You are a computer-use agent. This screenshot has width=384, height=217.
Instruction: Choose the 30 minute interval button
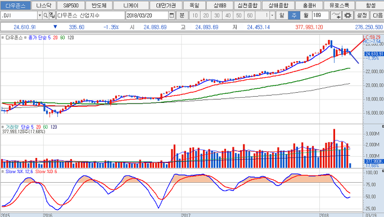point(217,15)
